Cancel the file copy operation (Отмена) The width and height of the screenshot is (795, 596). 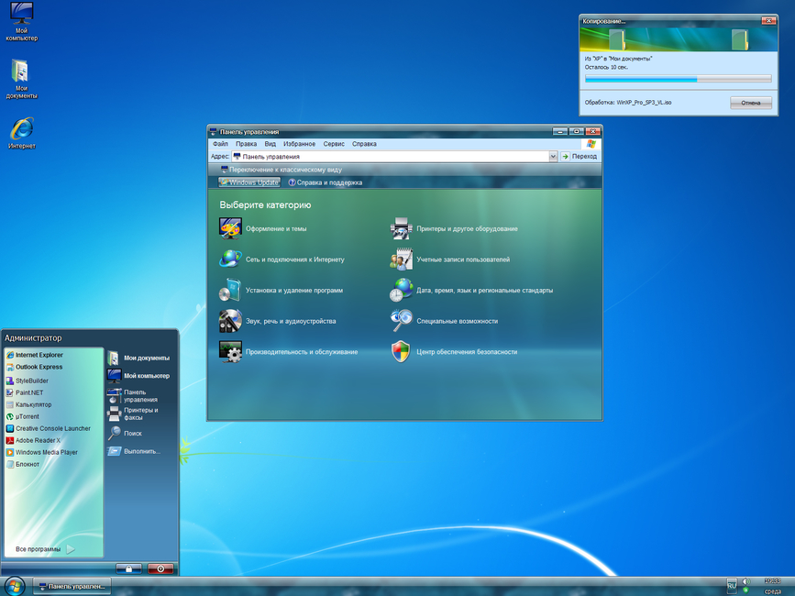click(x=751, y=103)
